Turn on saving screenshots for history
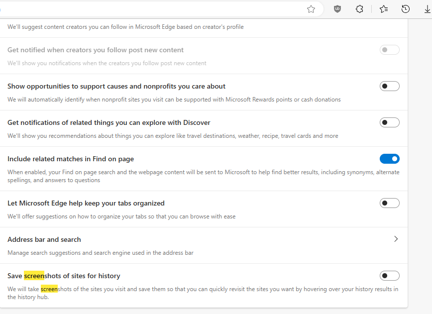The width and height of the screenshot is (432, 314). tap(389, 276)
